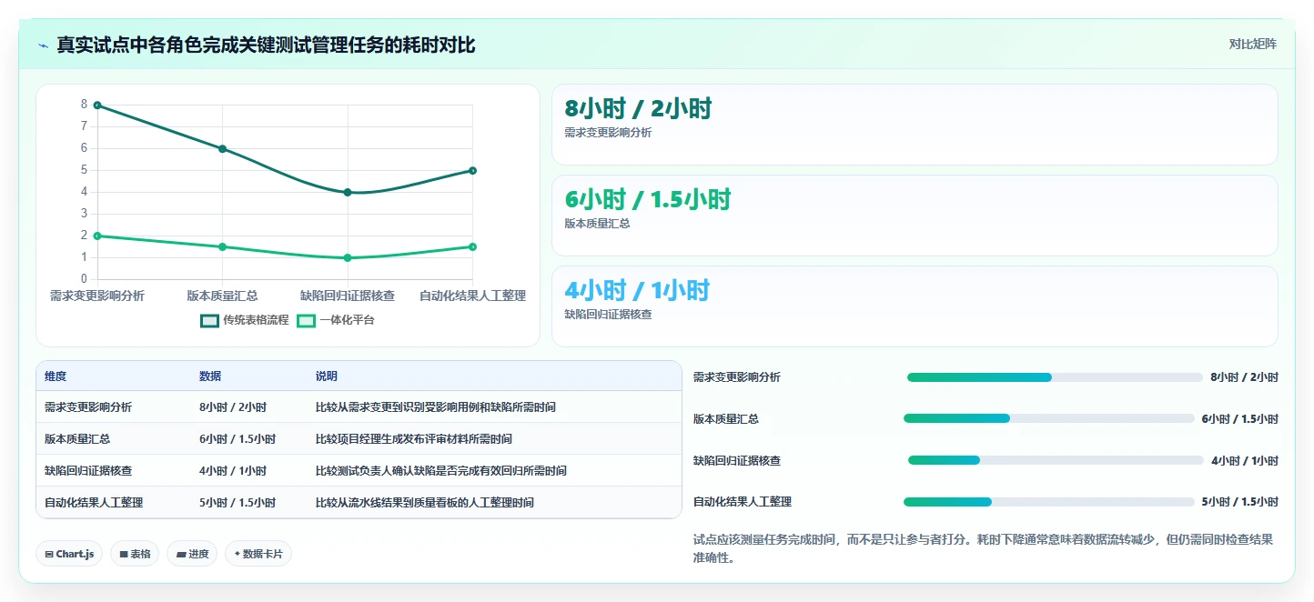Click the 需求变更影响分析 progress row label

(x=737, y=377)
